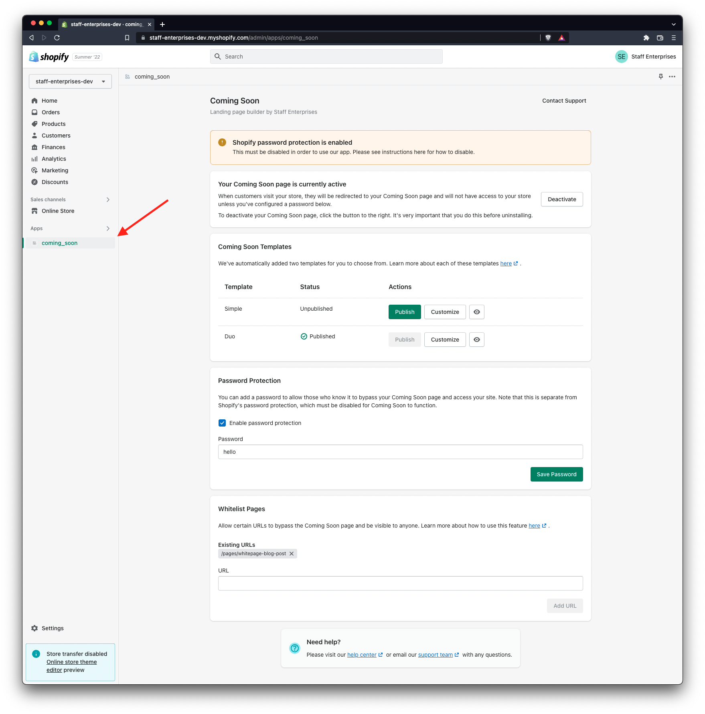The width and height of the screenshot is (705, 714).
Task: Click the Summer '22 badge
Action: pyautogui.click(x=87, y=57)
